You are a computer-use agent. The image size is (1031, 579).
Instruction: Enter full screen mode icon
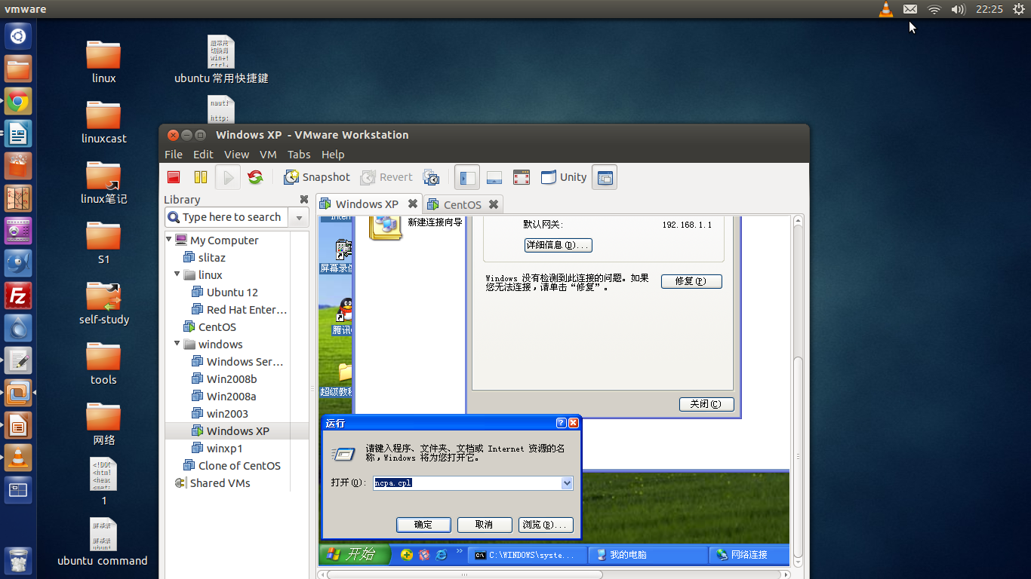[x=521, y=177]
